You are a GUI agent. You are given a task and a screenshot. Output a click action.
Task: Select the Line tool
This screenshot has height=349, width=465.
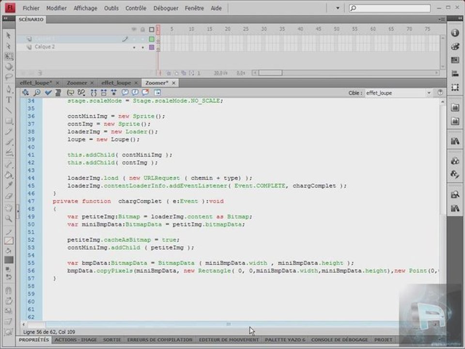[9, 111]
